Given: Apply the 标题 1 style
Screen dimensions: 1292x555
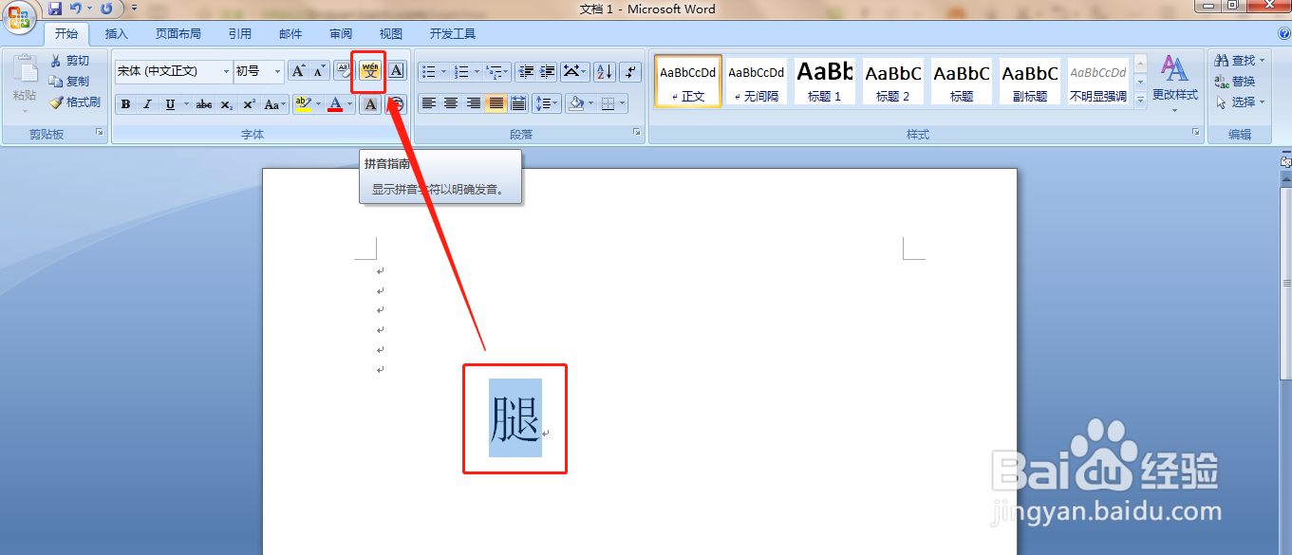Looking at the screenshot, I should [824, 81].
